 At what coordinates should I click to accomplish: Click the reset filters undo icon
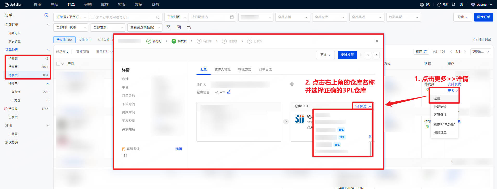(x=189, y=27)
